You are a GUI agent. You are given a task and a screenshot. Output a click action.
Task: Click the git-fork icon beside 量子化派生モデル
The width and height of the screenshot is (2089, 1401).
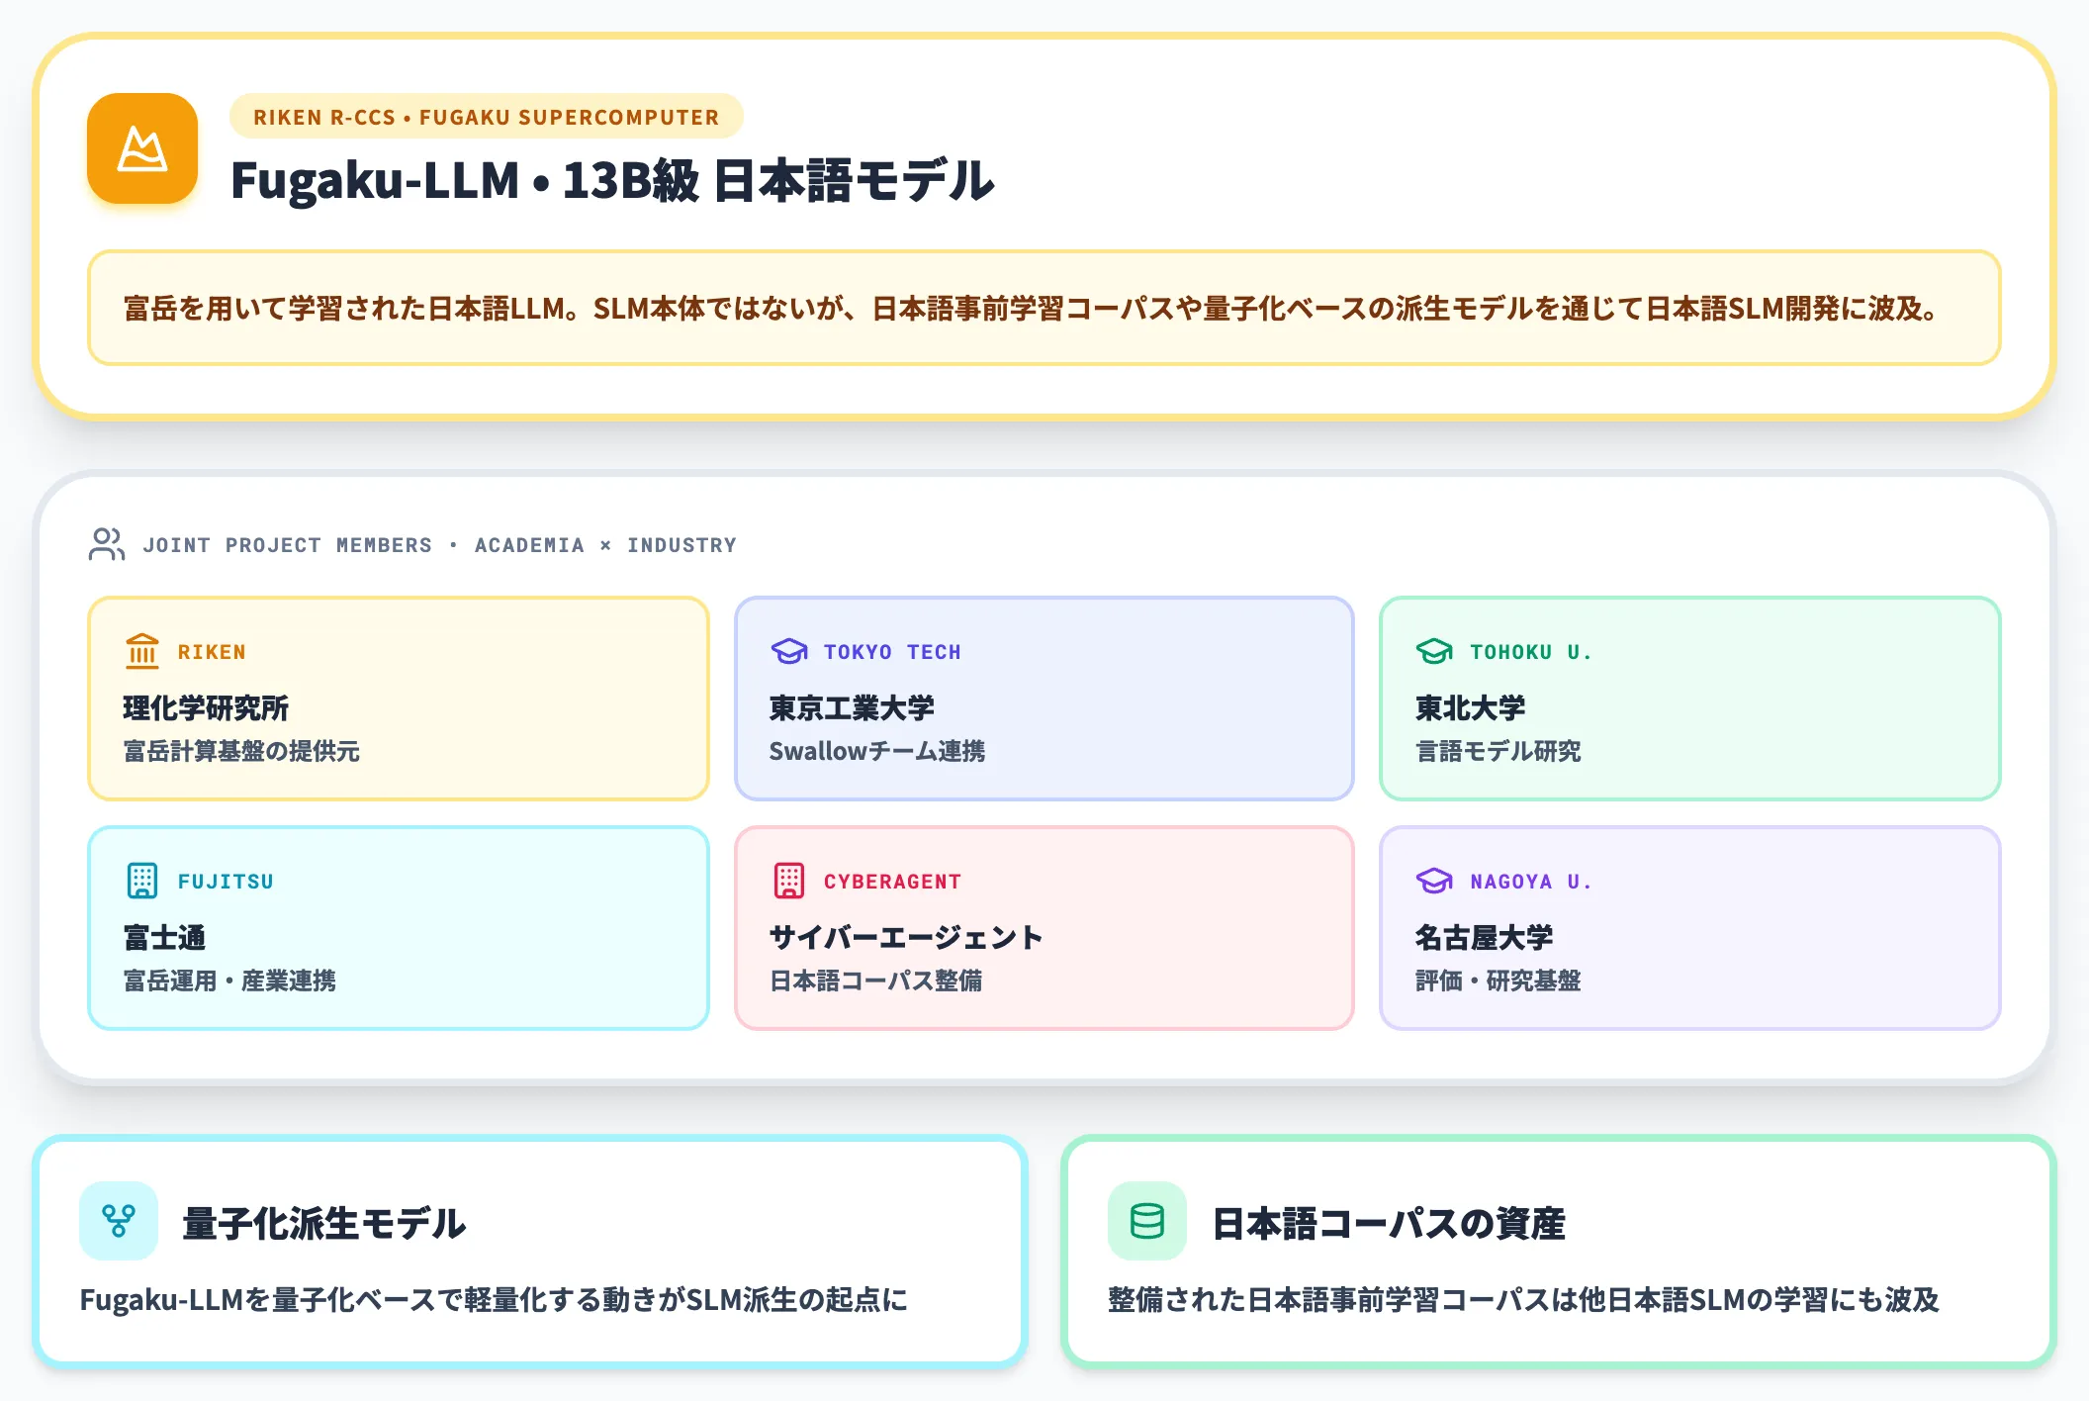click(119, 1221)
